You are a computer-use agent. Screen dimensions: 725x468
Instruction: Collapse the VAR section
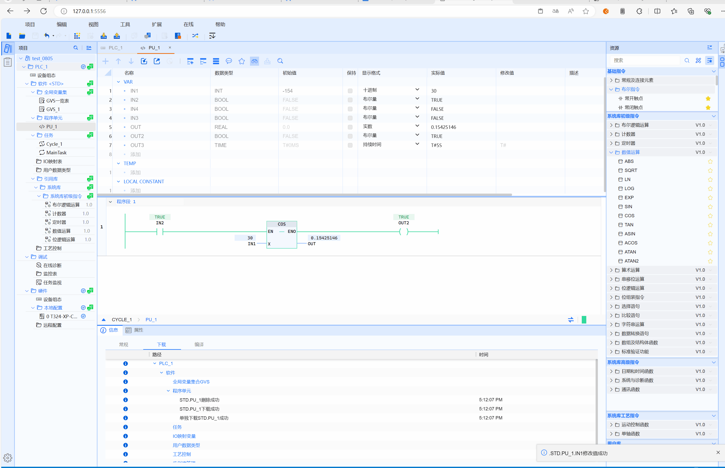point(119,82)
